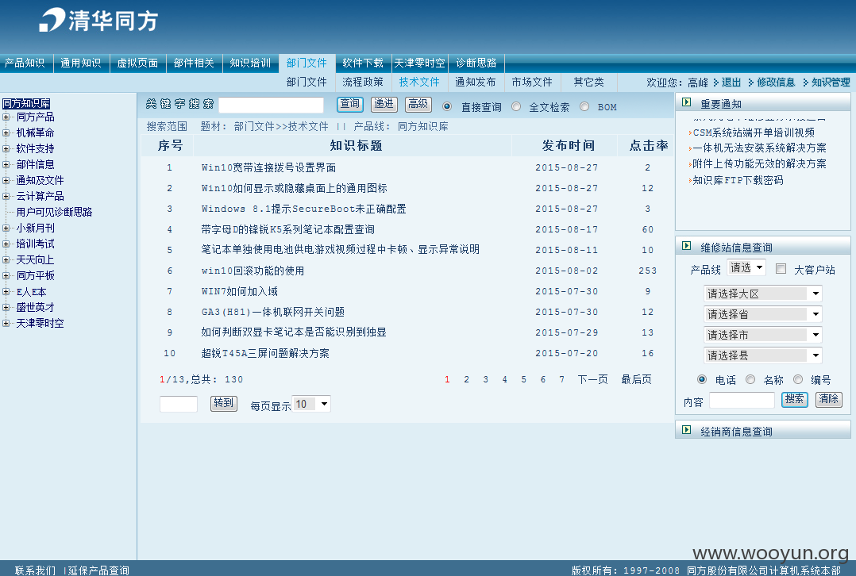Click the 知识管理 link

click(831, 83)
